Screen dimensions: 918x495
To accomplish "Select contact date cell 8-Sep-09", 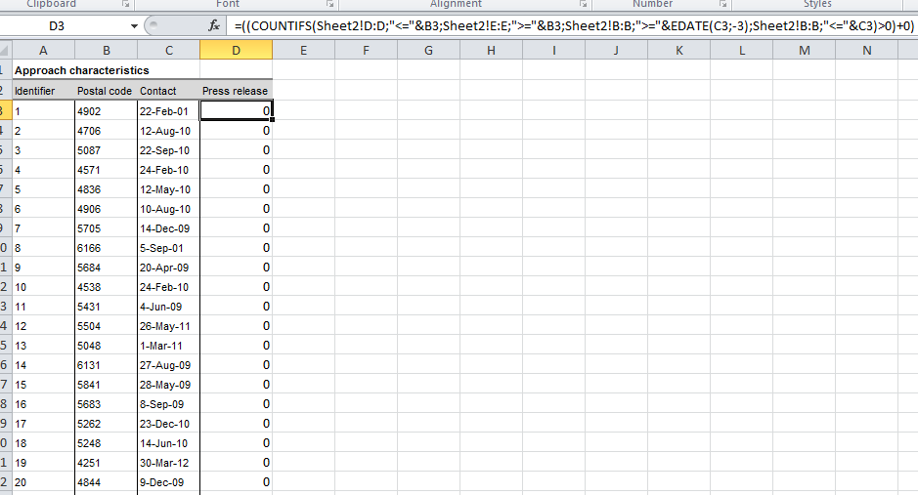I will pyautogui.click(x=168, y=404).
